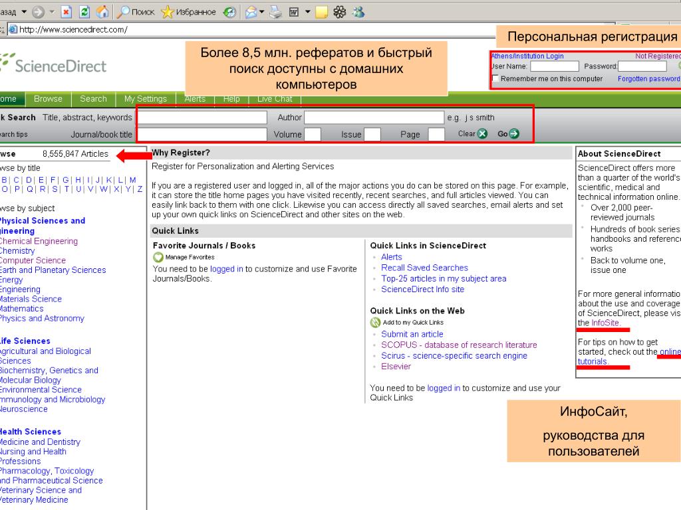Edit page with Word icon
681x510 pixels.
pos(294,12)
